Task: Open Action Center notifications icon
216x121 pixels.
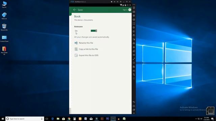Action: click(213, 119)
